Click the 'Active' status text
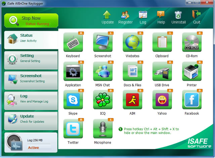The image size is (215, 158). coord(34,148)
